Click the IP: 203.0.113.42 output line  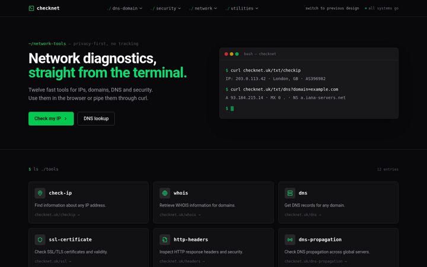(276, 79)
